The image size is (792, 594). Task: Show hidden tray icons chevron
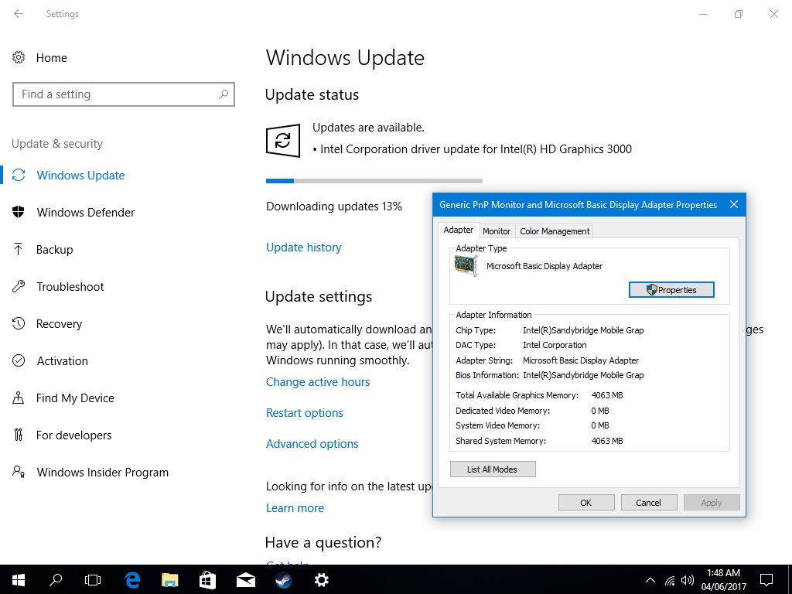tap(650, 580)
